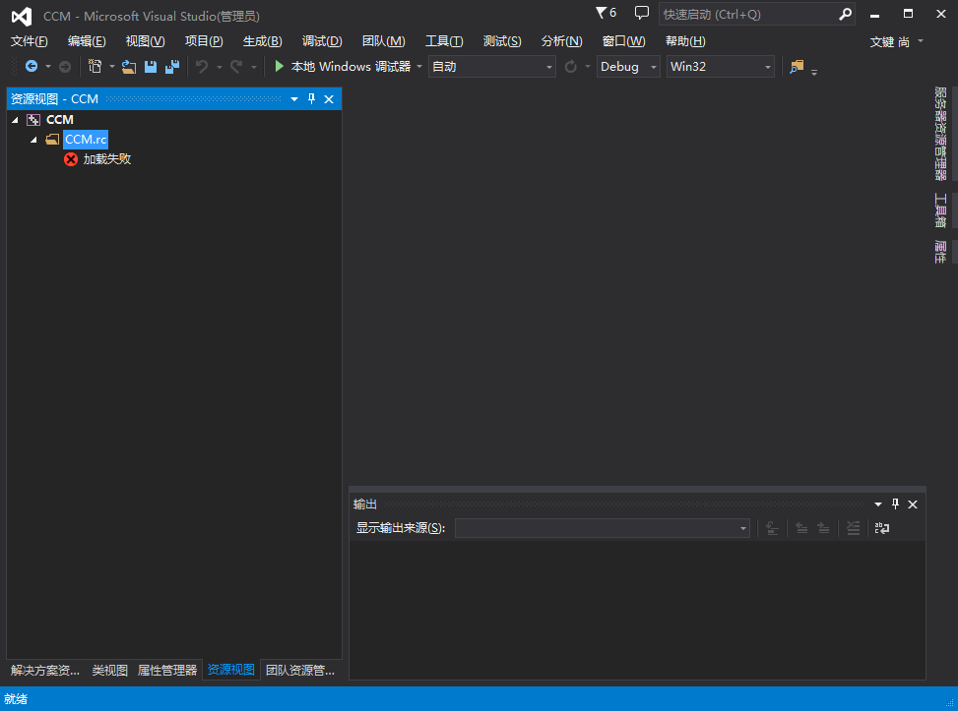Open the 视图(V) menu
Screen dimensions: 958x711
146,41
